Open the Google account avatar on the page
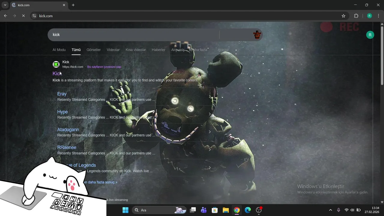384x216 pixels. point(370,35)
